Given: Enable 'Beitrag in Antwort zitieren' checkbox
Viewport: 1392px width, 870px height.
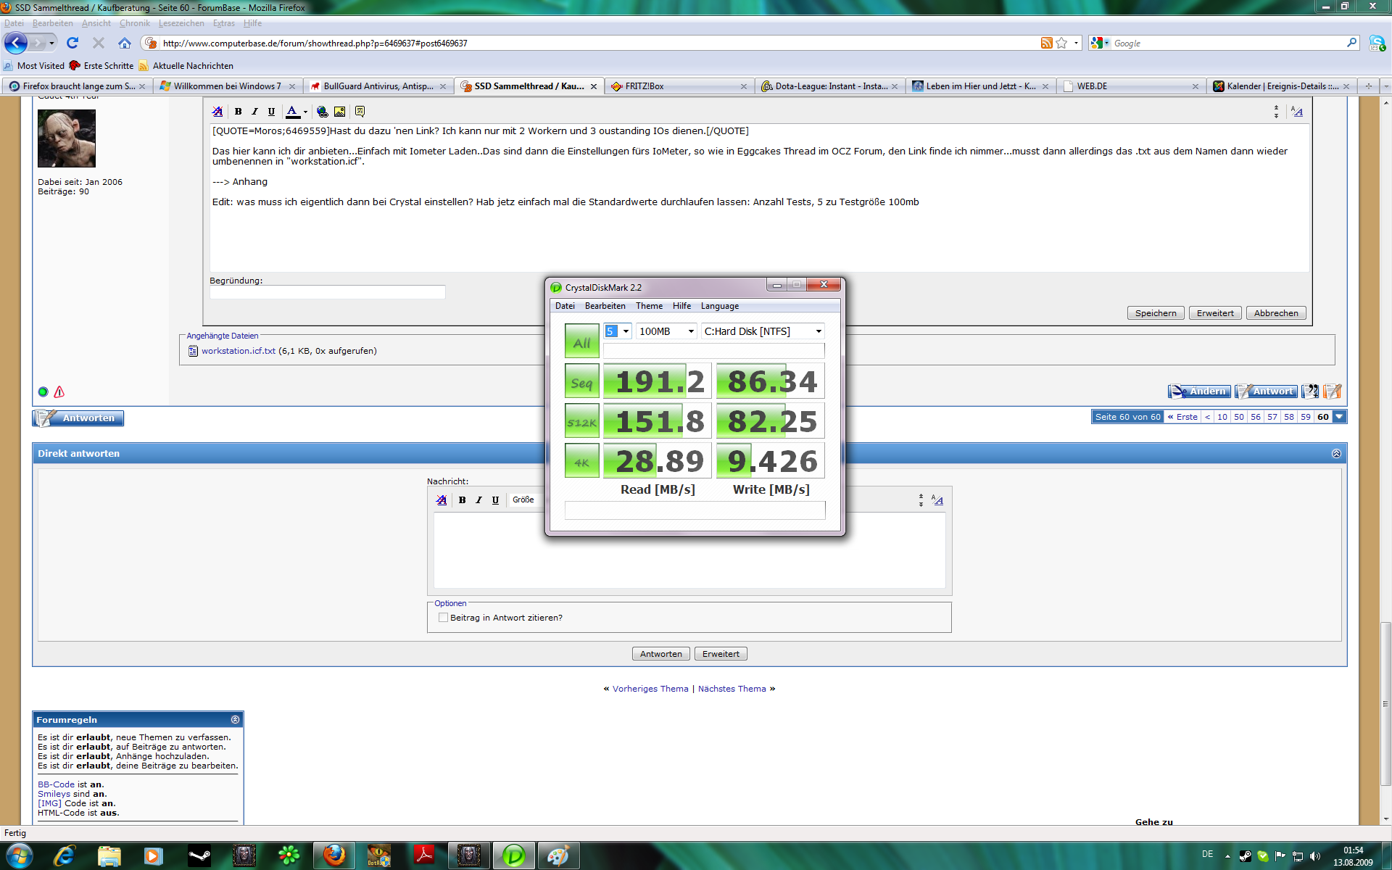Looking at the screenshot, I should pos(443,618).
